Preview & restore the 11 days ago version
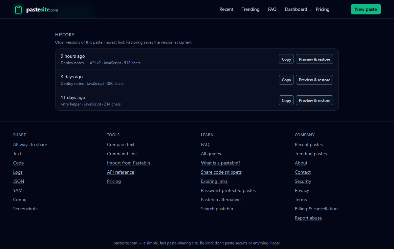Screen dimensions: 394x249 point(315,101)
